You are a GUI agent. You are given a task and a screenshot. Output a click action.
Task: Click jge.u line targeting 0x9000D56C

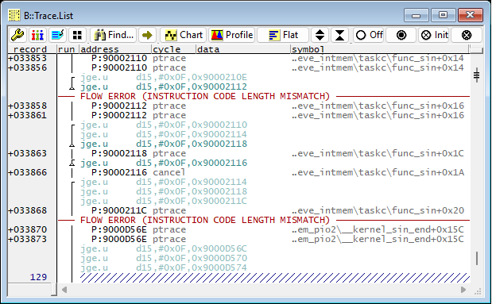pos(164,248)
